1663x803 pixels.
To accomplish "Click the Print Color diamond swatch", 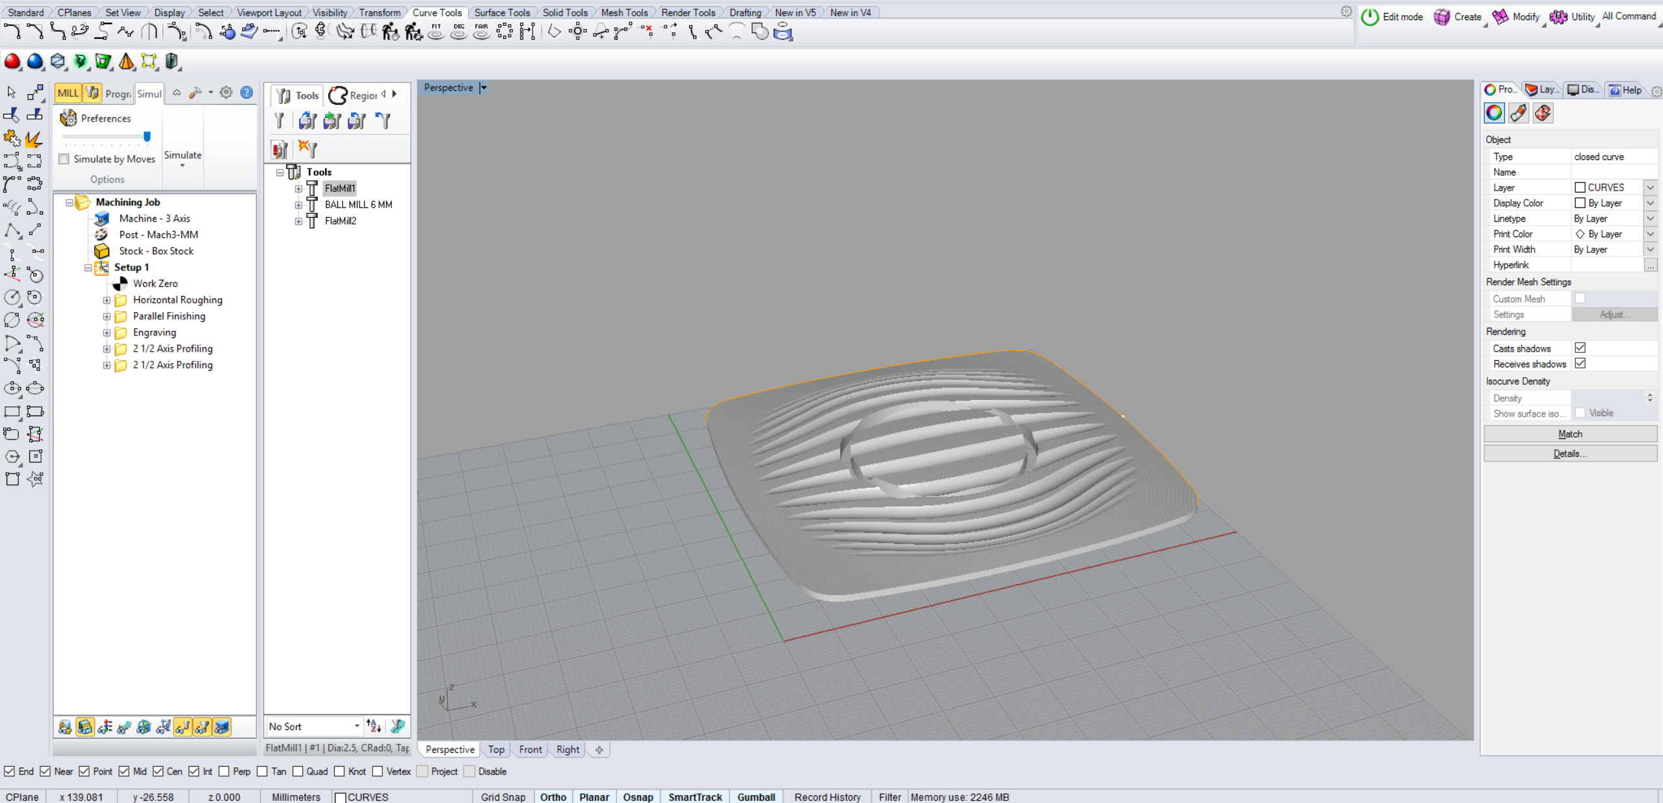I will (x=1580, y=233).
